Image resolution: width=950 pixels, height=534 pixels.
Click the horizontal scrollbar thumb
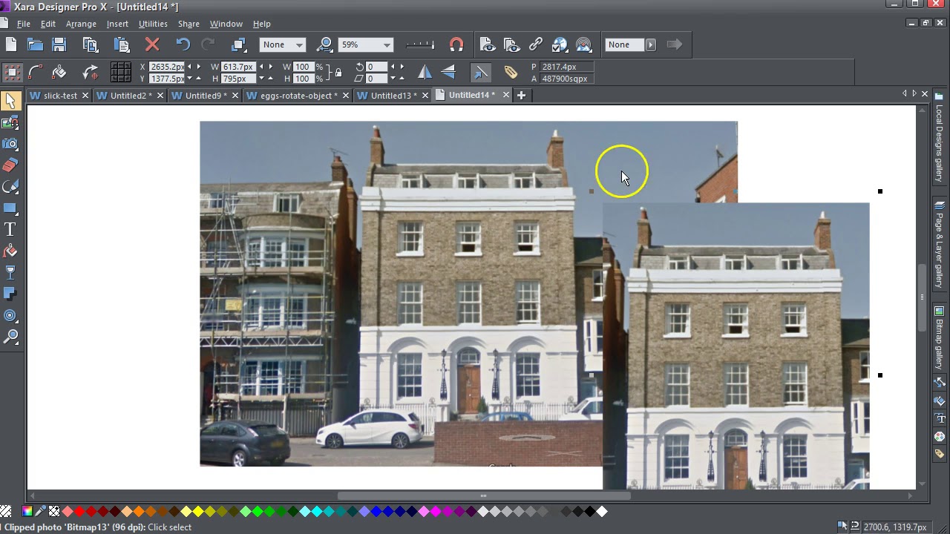click(x=483, y=496)
